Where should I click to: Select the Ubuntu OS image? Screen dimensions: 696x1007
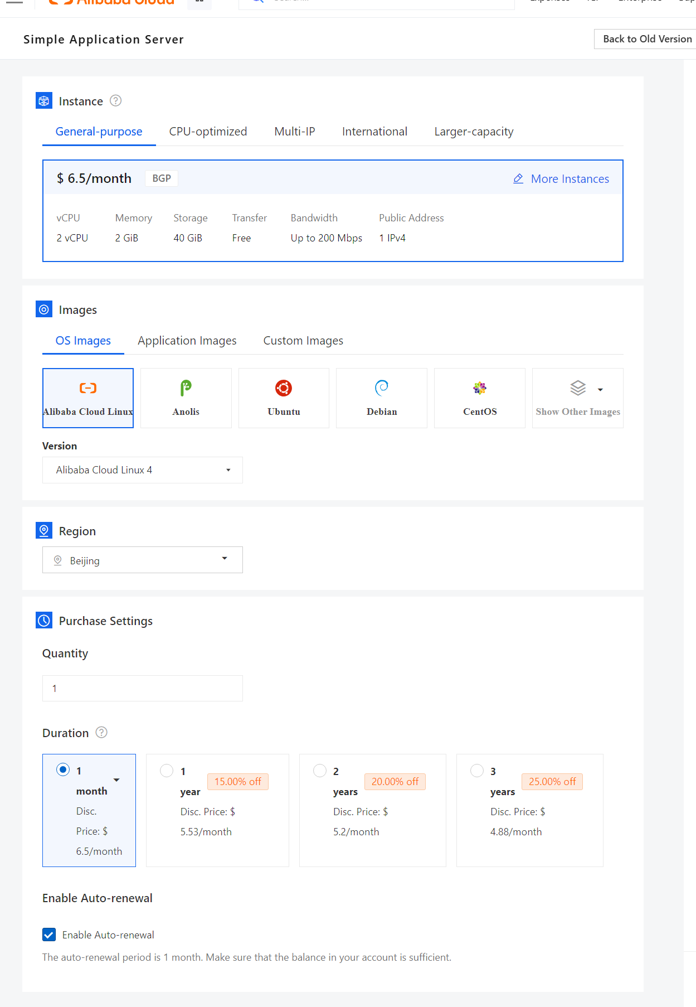[284, 398]
